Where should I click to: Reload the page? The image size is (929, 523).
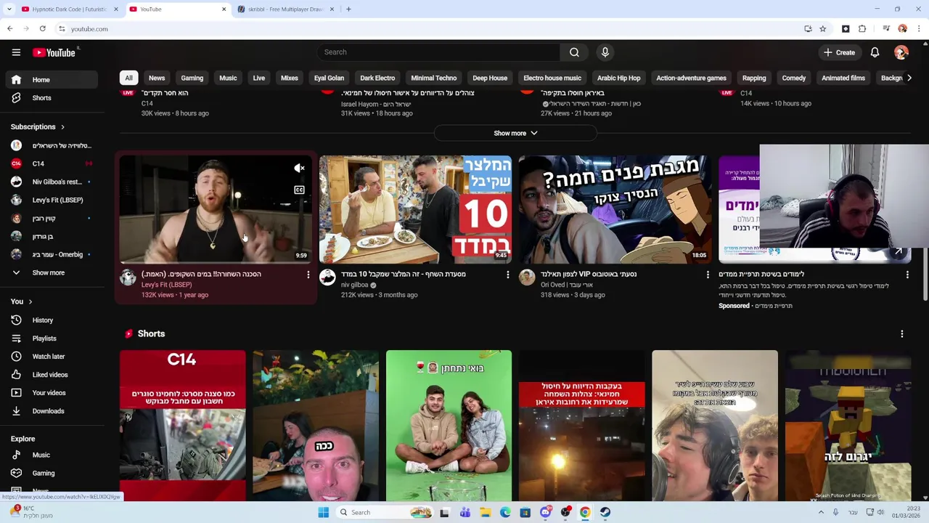point(43,29)
